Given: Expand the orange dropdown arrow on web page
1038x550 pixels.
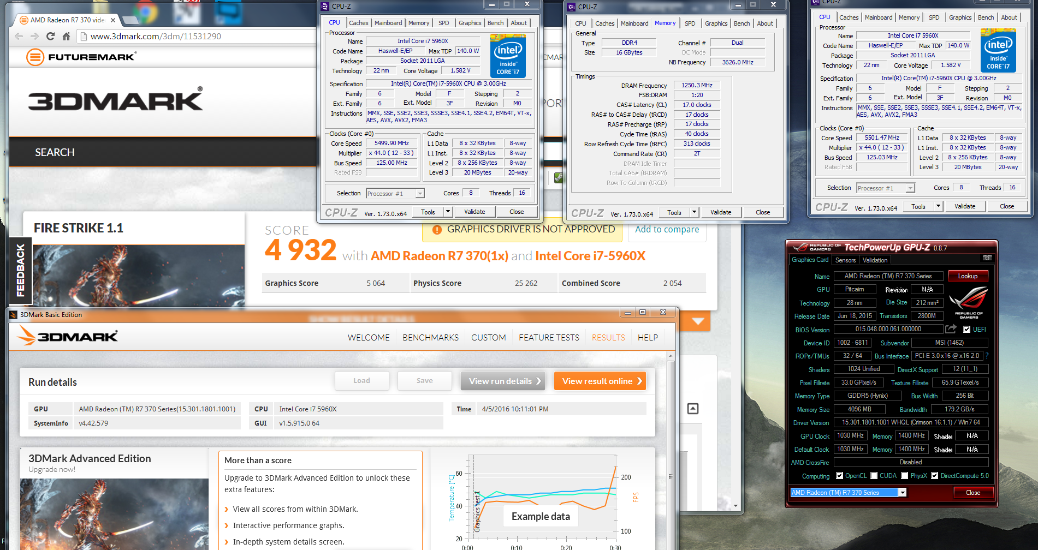Looking at the screenshot, I should [698, 321].
